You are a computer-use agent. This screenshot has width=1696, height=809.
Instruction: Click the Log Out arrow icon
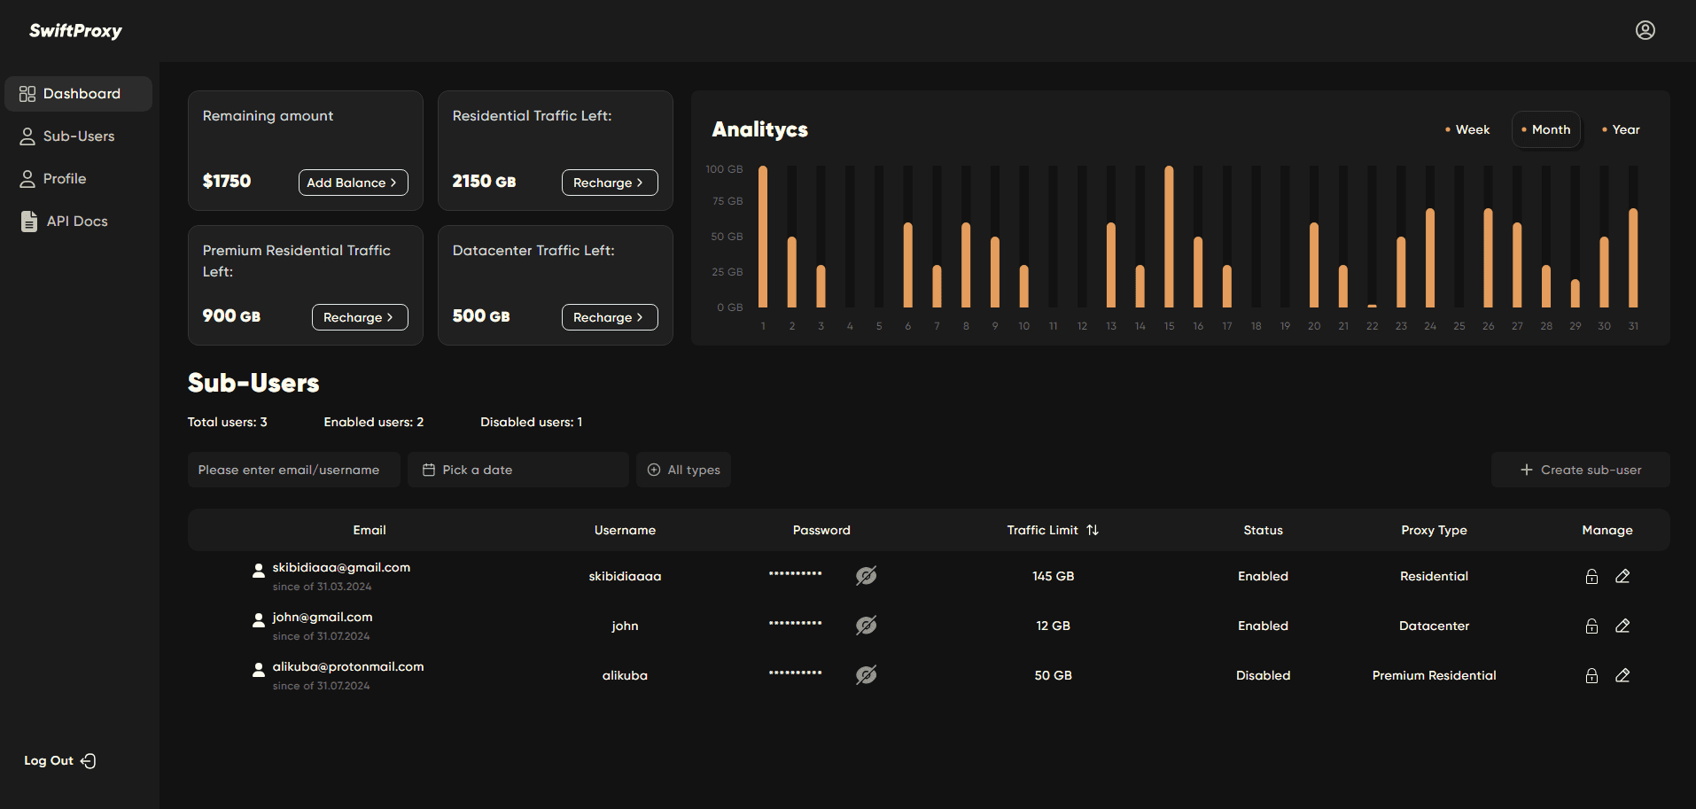pos(89,761)
